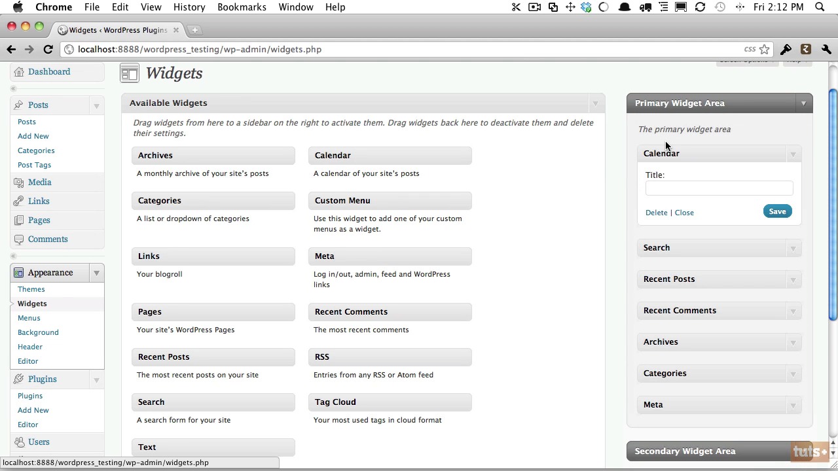Open the Bookmarks menu
Screen dimensions: 838x471
point(242,7)
